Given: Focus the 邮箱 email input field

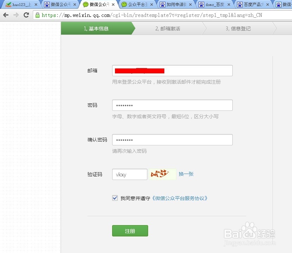Looking at the screenshot, I should (172, 71).
